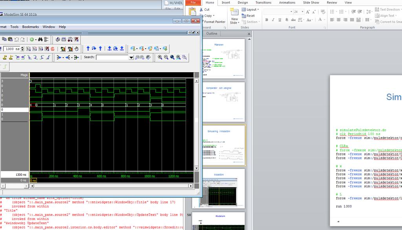Image resolution: width=402 pixels, height=230 pixels.
Task: Click the yellow 0 ns cursor time marker
Action: tap(33, 180)
